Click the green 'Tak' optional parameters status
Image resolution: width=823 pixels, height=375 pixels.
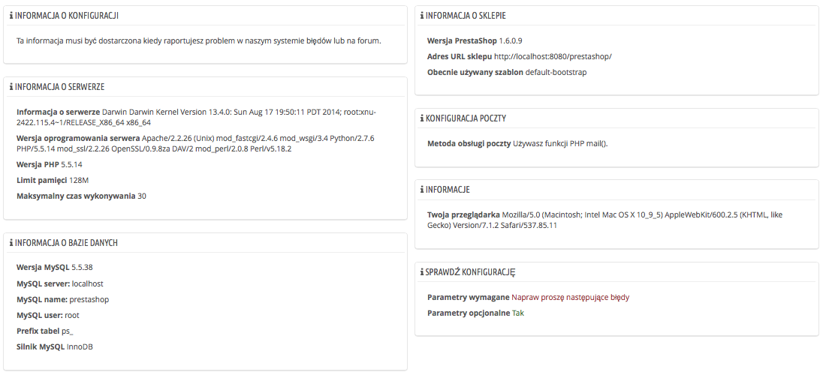[518, 313]
